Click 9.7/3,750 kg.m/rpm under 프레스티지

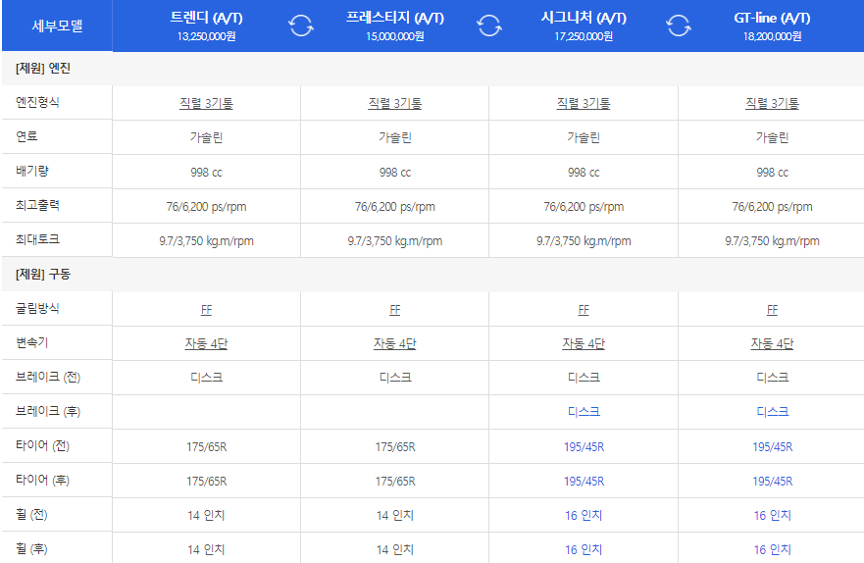coord(395,240)
